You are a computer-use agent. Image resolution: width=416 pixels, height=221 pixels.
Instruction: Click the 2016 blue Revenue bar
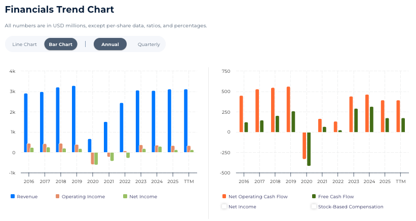point(26,123)
